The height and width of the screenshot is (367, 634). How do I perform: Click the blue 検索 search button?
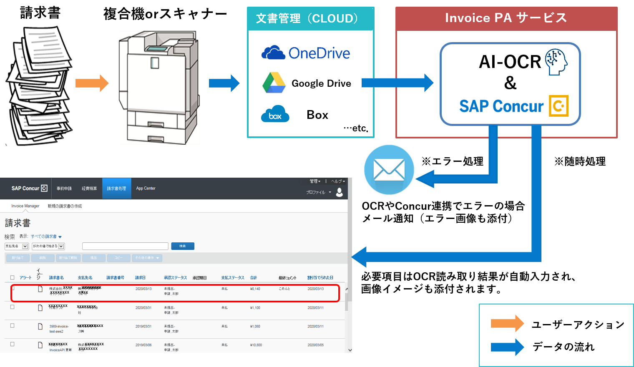(183, 246)
